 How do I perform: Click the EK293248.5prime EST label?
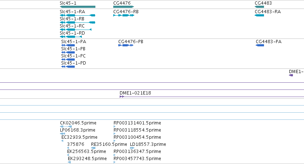(x=87, y=159)
